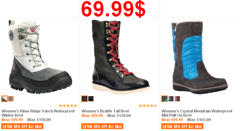Click the star rating for Brattle Tall Boot

(x=148, y=105)
